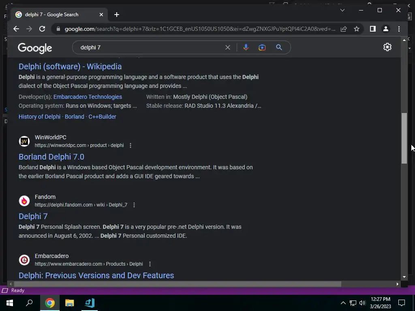Open Delphi (software) - Wikipedia result
Viewport: 415px width, 311px height.
click(70, 66)
